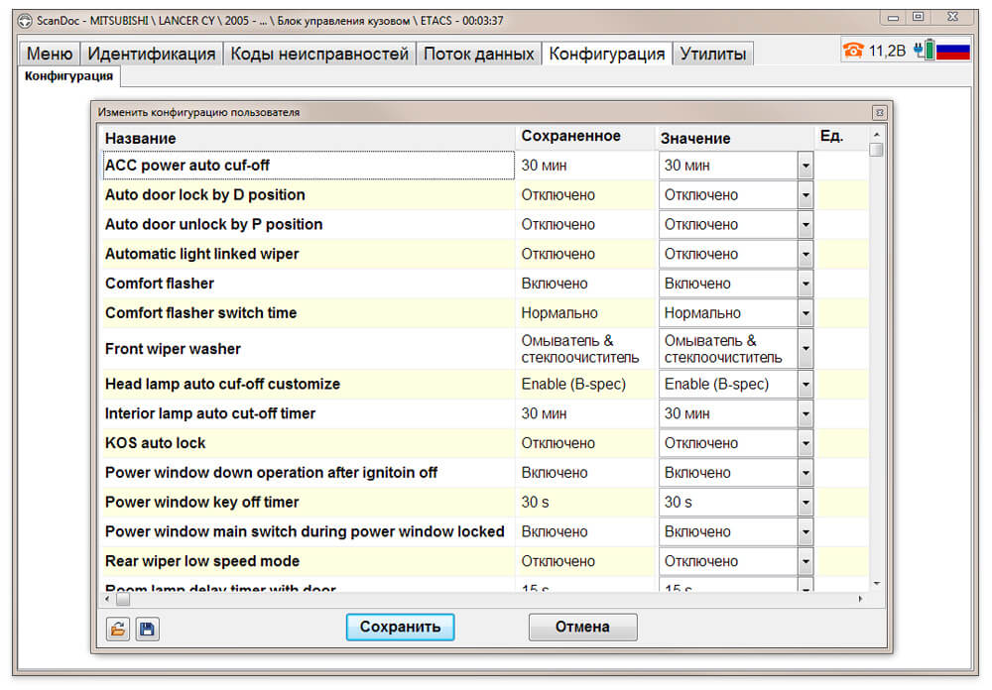Click the Сохранить button
This screenshot has height=690, width=992.
click(400, 627)
